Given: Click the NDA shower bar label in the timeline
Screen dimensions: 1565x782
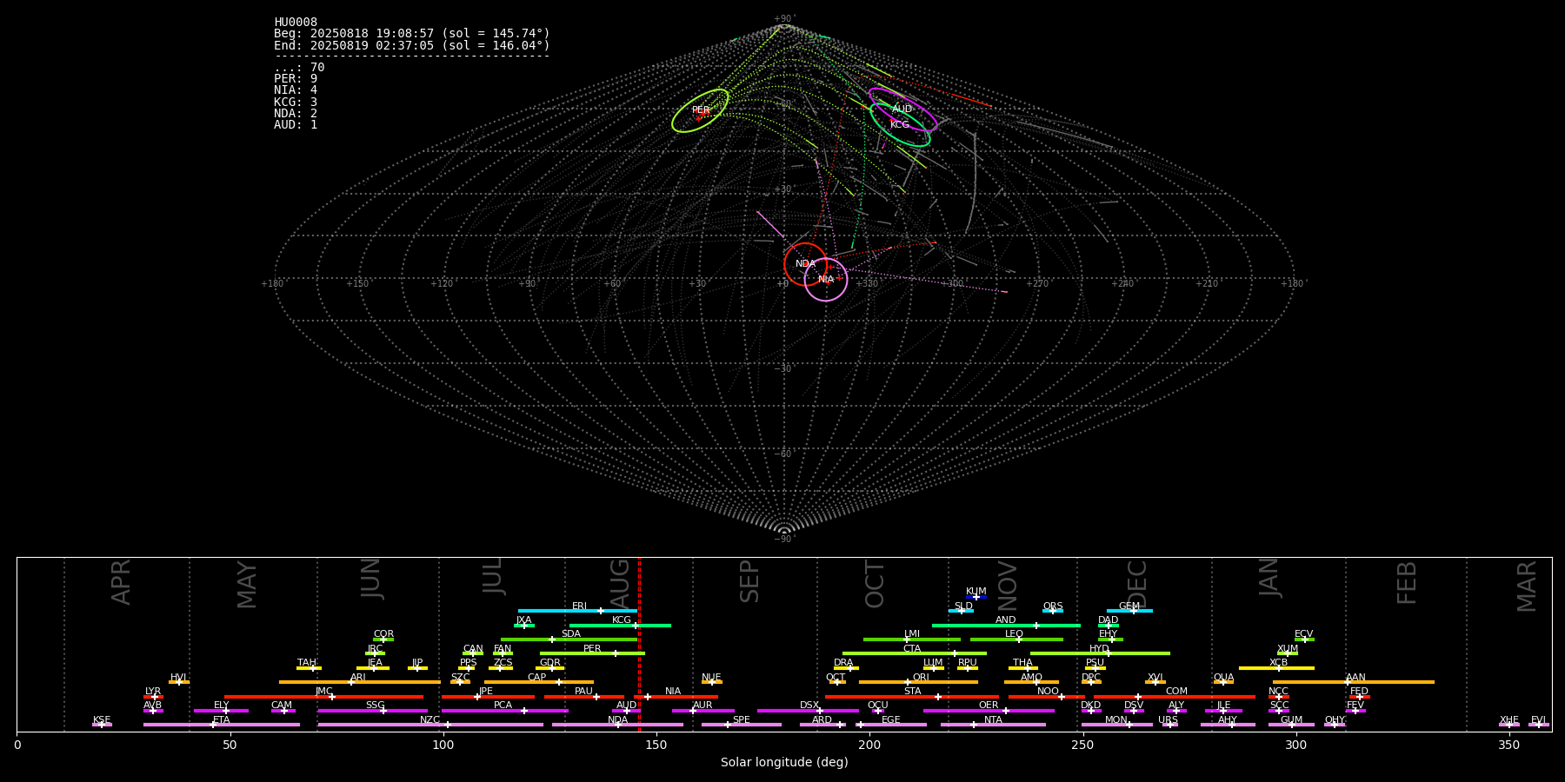Looking at the screenshot, I should (618, 720).
